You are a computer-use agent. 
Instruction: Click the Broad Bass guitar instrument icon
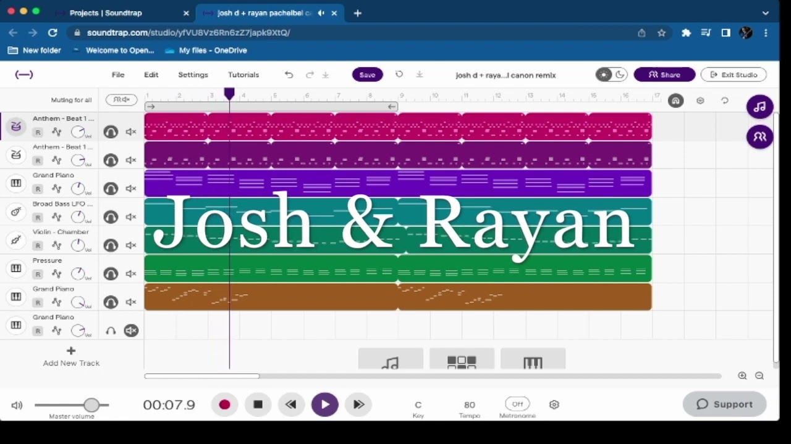pyautogui.click(x=16, y=212)
